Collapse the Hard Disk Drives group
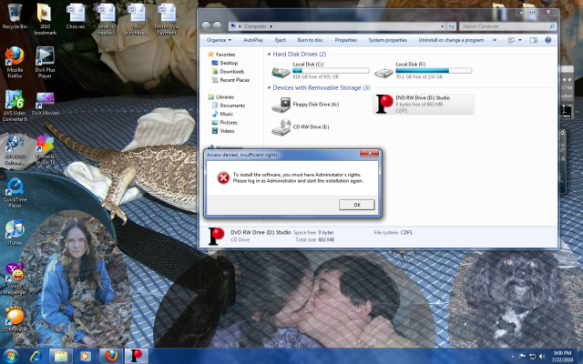583x364 pixels. [x=269, y=55]
